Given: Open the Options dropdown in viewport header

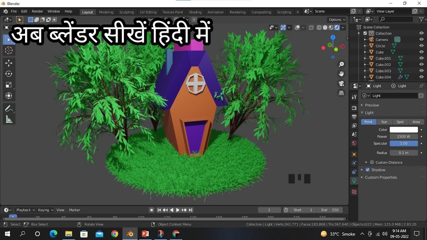Looking at the screenshot, I should click(337, 20).
